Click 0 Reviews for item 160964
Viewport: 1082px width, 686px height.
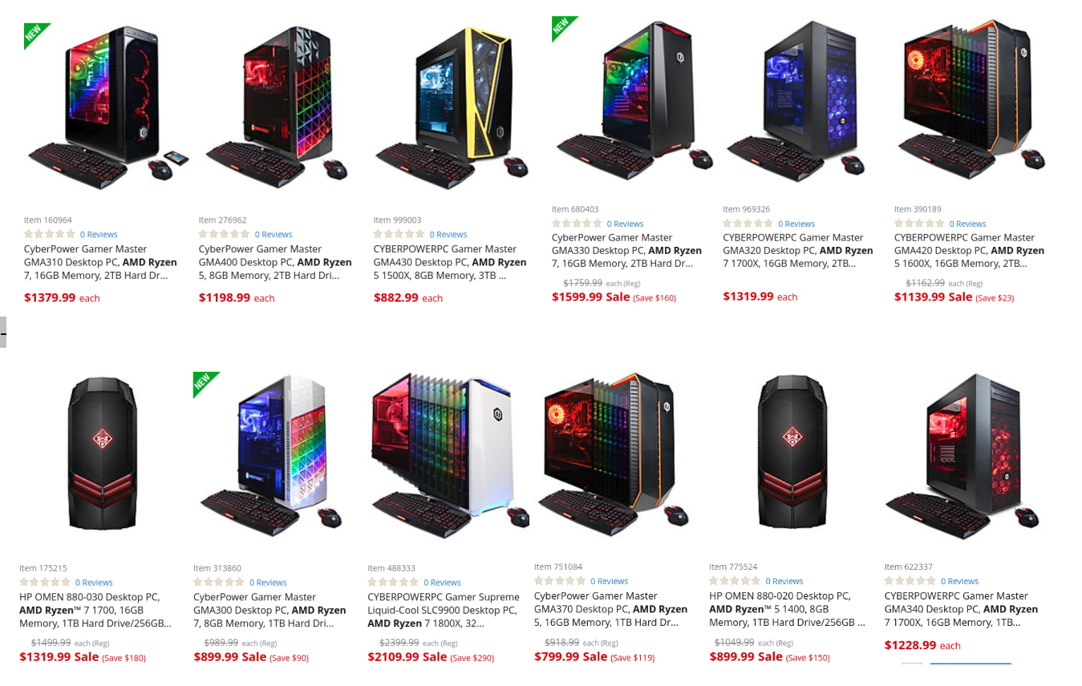99,235
